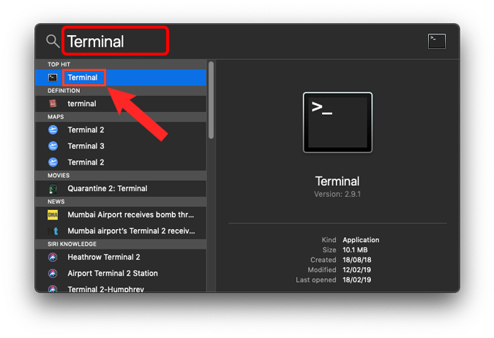494x338 pixels.
Task: Click the Terminal app icon beside the search field
Action: coord(437,41)
